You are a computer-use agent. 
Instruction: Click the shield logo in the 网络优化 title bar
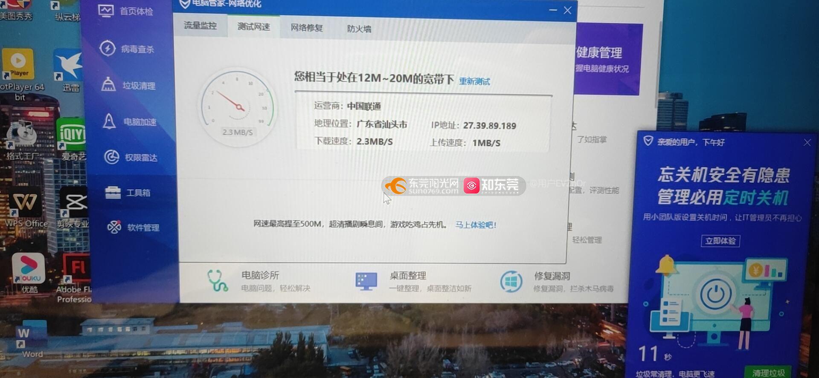pyautogui.click(x=184, y=4)
